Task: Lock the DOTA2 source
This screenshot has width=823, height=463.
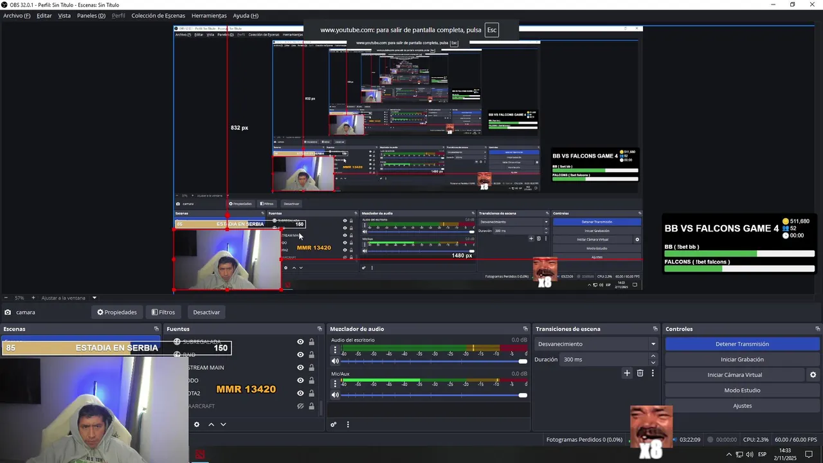Action: click(311, 394)
